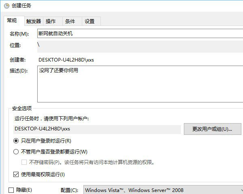Open the 操作 tab

click(x=51, y=21)
